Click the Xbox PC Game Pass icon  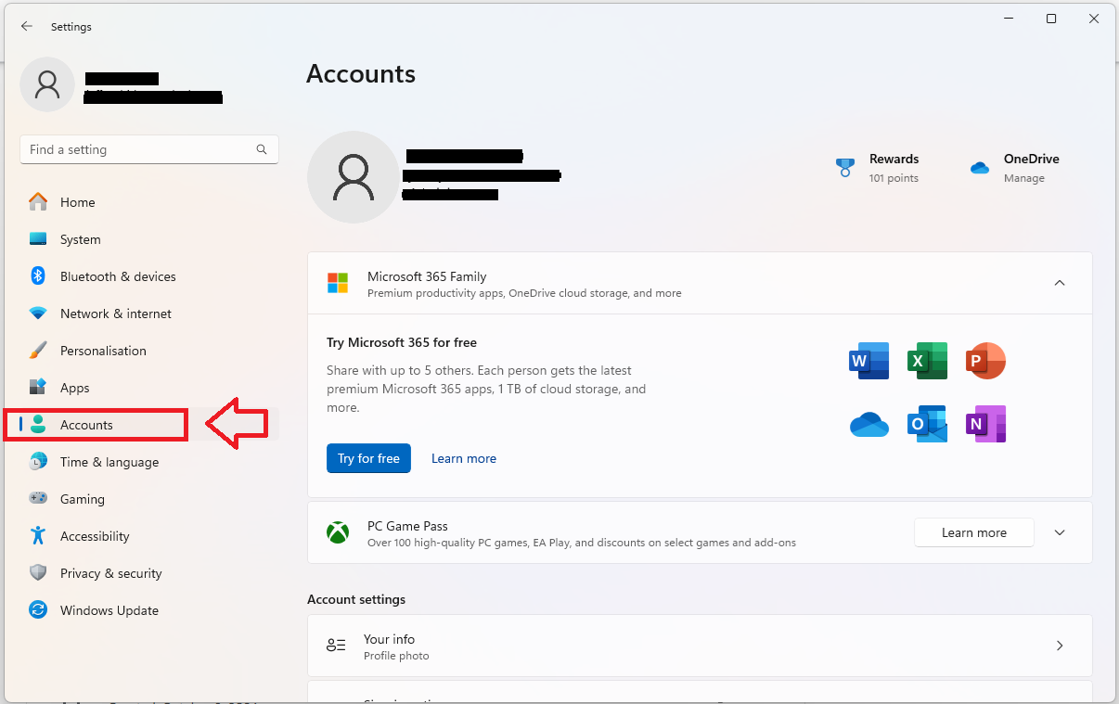click(x=338, y=533)
